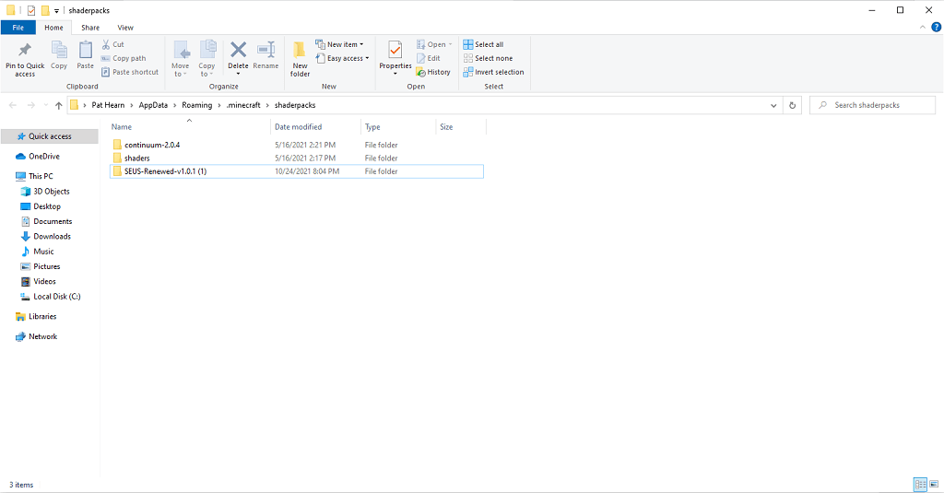Click Invert selection

tap(494, 72)
